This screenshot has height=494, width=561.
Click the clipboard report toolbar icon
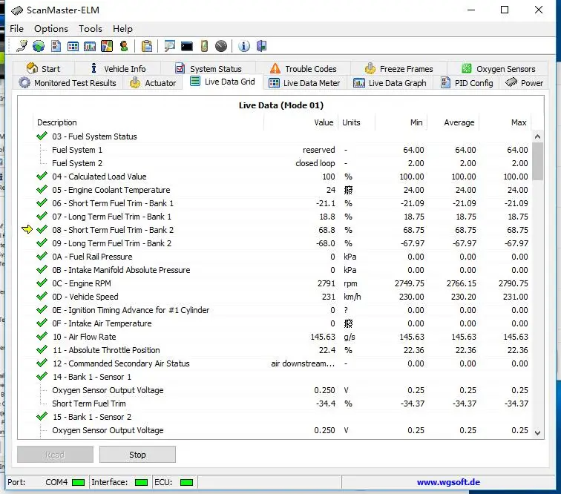click(x=147, y=46)
